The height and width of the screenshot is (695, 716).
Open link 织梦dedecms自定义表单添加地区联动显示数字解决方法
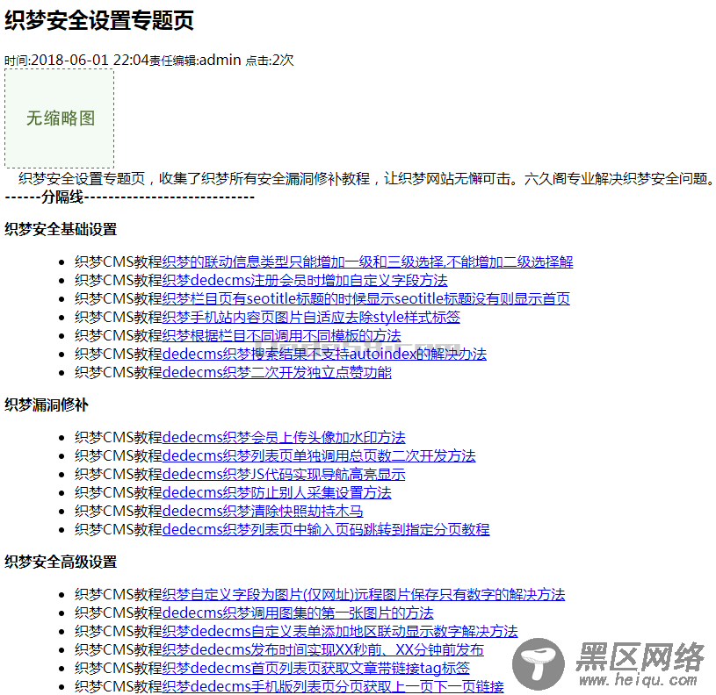(340, 632)
